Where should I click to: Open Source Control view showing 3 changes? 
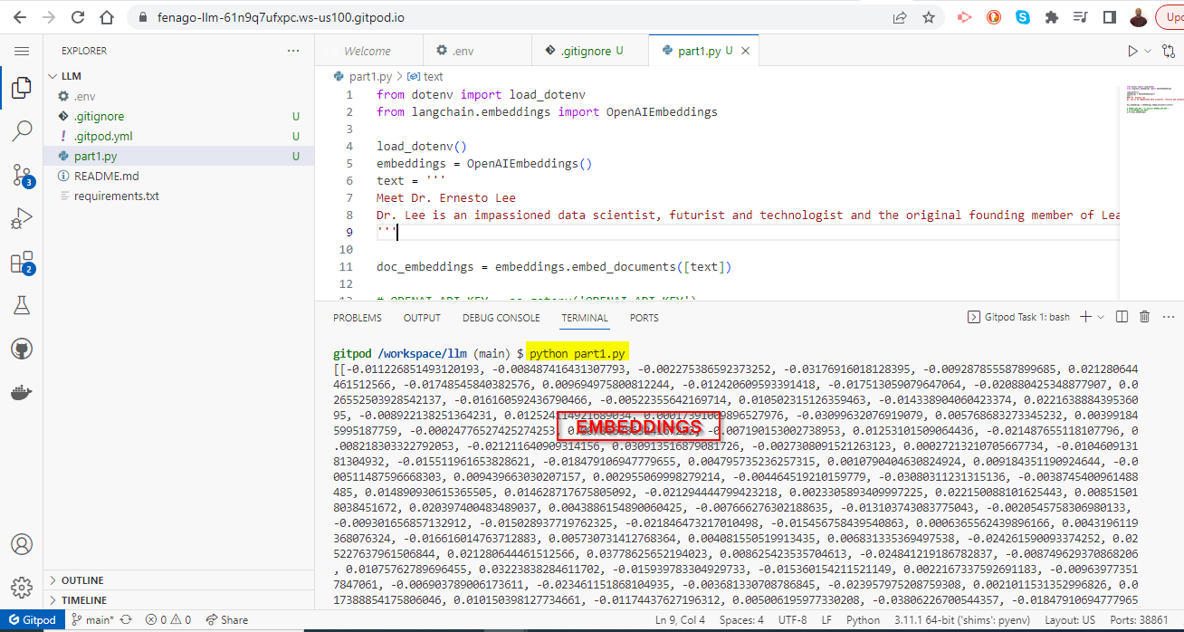[x=22, y=175]
